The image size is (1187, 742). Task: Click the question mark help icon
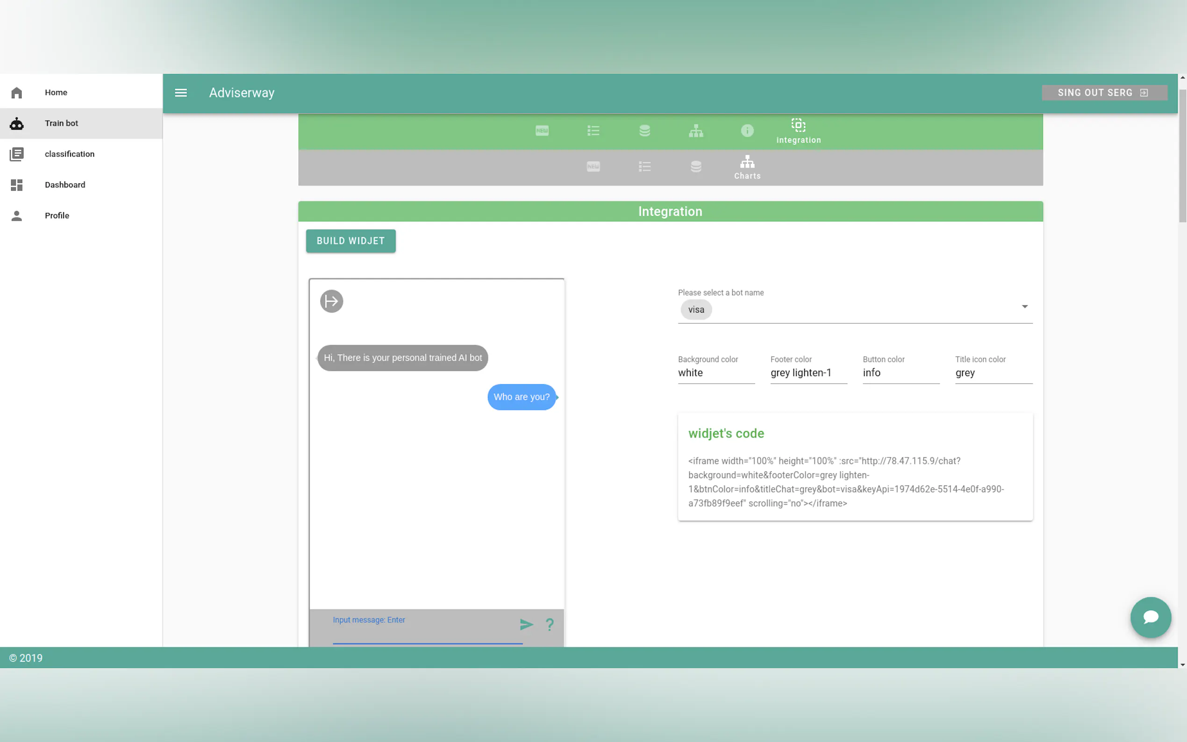click(550, 624)
